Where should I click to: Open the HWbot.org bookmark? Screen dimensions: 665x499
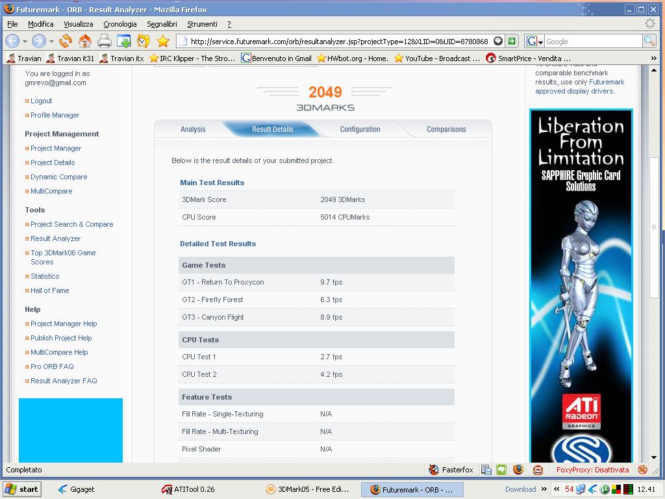point(353,58)
